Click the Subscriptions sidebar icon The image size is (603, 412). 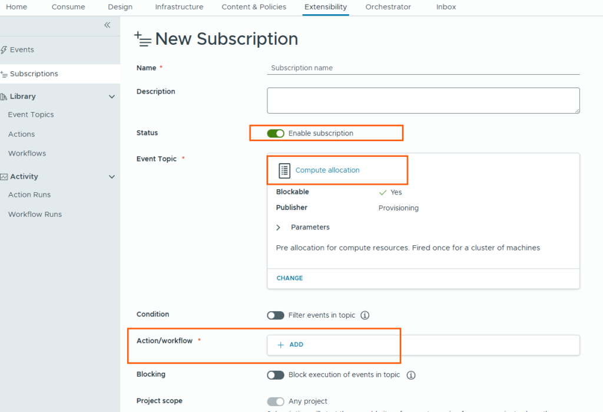4,74
